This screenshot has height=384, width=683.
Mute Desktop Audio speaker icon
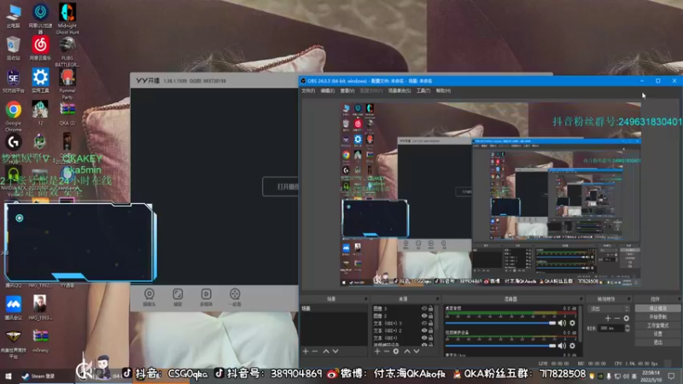(562, 323)
